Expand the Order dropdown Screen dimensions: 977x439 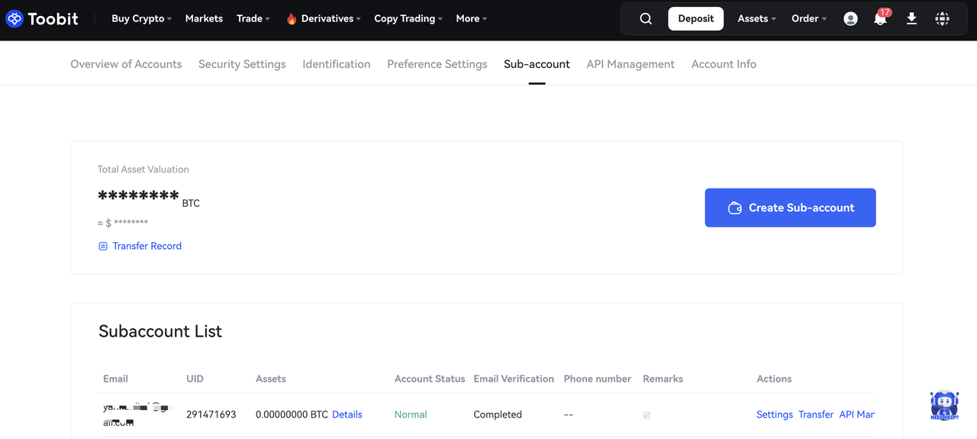point(808,19)
